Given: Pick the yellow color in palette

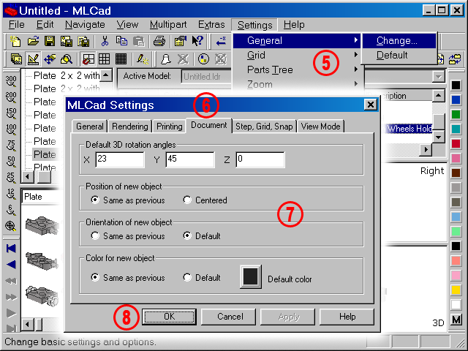Looking at the screenshot, I should 456,290.
